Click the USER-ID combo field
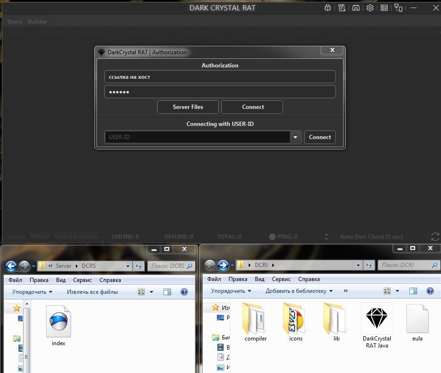 click(x=197, y=137)
